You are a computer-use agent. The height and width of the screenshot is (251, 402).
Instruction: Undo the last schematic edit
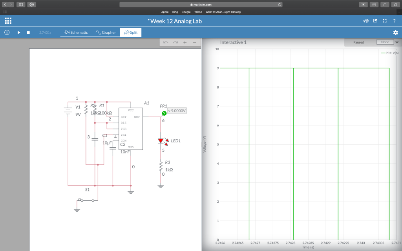166,42
